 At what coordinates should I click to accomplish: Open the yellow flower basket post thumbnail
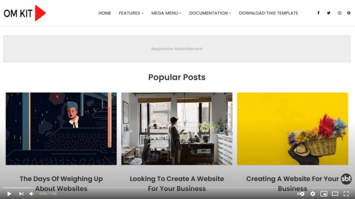tap(293, 129)
